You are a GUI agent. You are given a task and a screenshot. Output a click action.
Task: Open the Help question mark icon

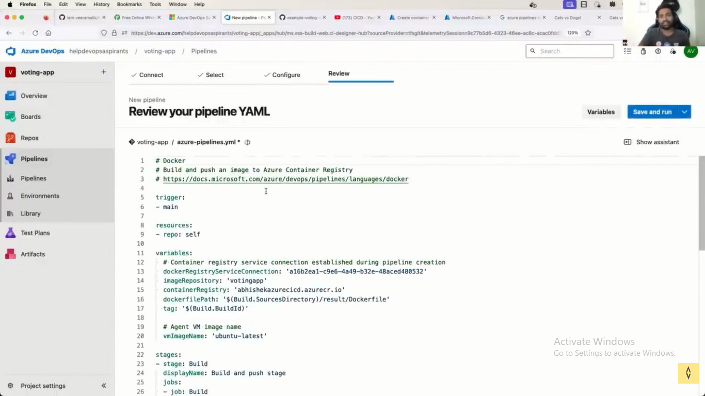coord(658,51)
